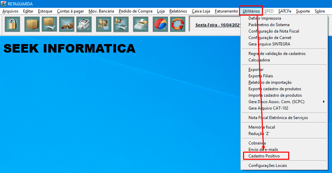Click the cash register calculator icon

(141, 24)
